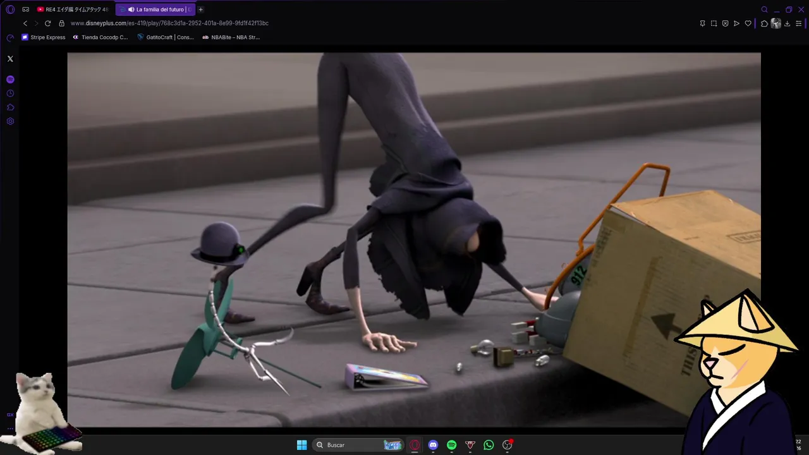
Task: Open My Flow send icon
Action: pyautogui.click(x=736, y=23)
